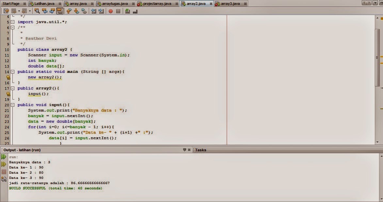The image size is (383, 202).
Task: Click Toggle Bookmark icon
Action: point(84,11)
